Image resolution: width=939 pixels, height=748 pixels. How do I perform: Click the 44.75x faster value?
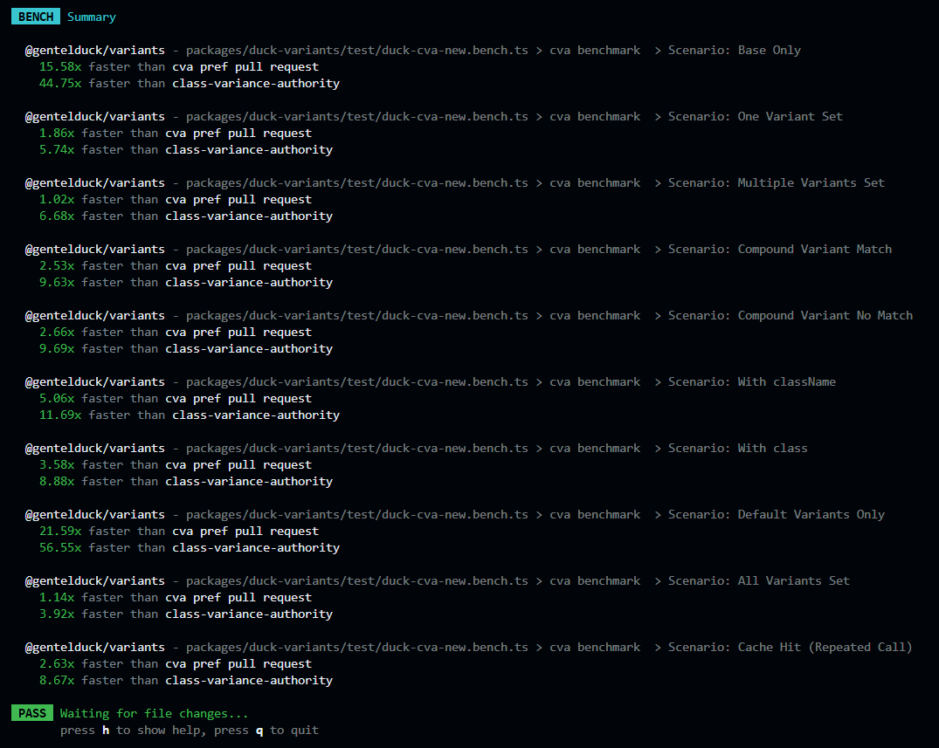[x=60, y=84]
